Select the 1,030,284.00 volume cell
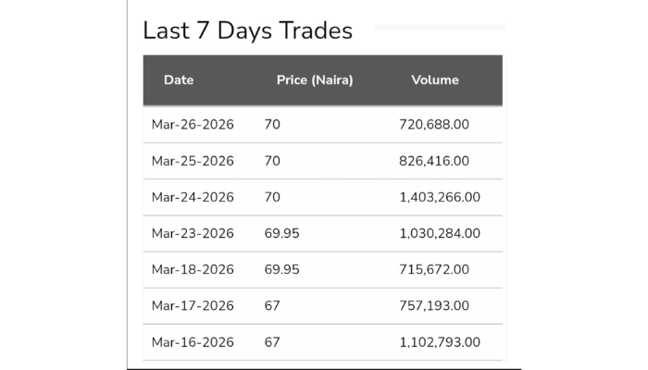The image size is (648, 370). point(440,233)
